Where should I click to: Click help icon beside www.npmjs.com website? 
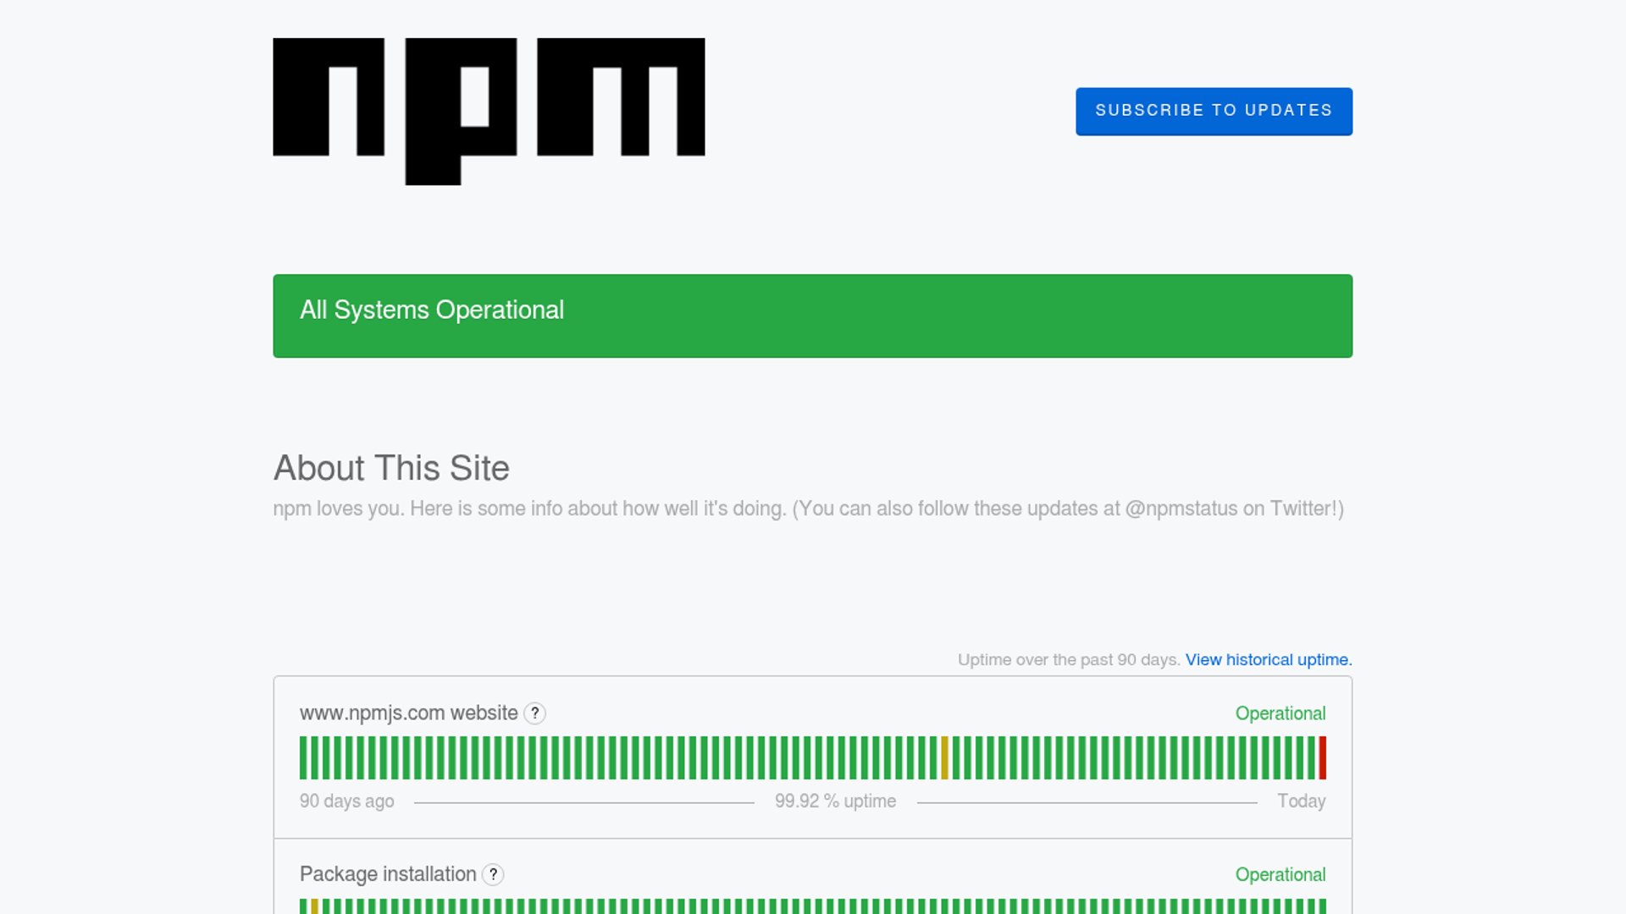coord(534,713)
